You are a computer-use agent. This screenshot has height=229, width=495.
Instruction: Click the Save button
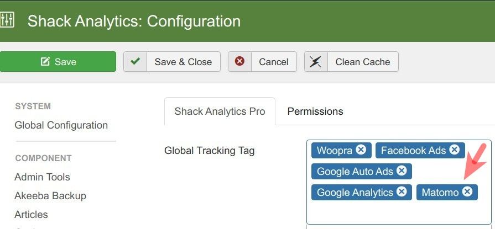(58, 61)
